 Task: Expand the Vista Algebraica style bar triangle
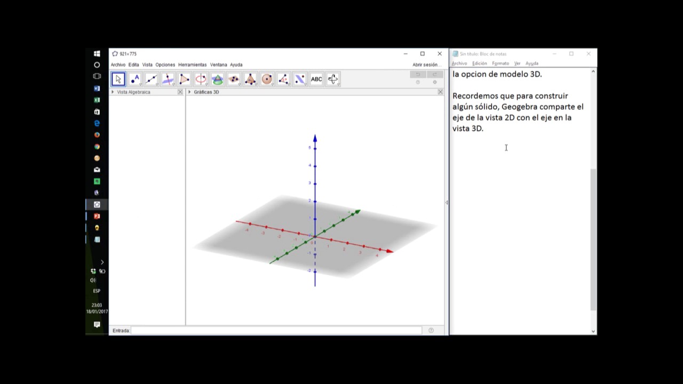click(113, 92)
